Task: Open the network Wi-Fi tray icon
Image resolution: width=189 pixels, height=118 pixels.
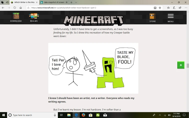Action: 165,115
